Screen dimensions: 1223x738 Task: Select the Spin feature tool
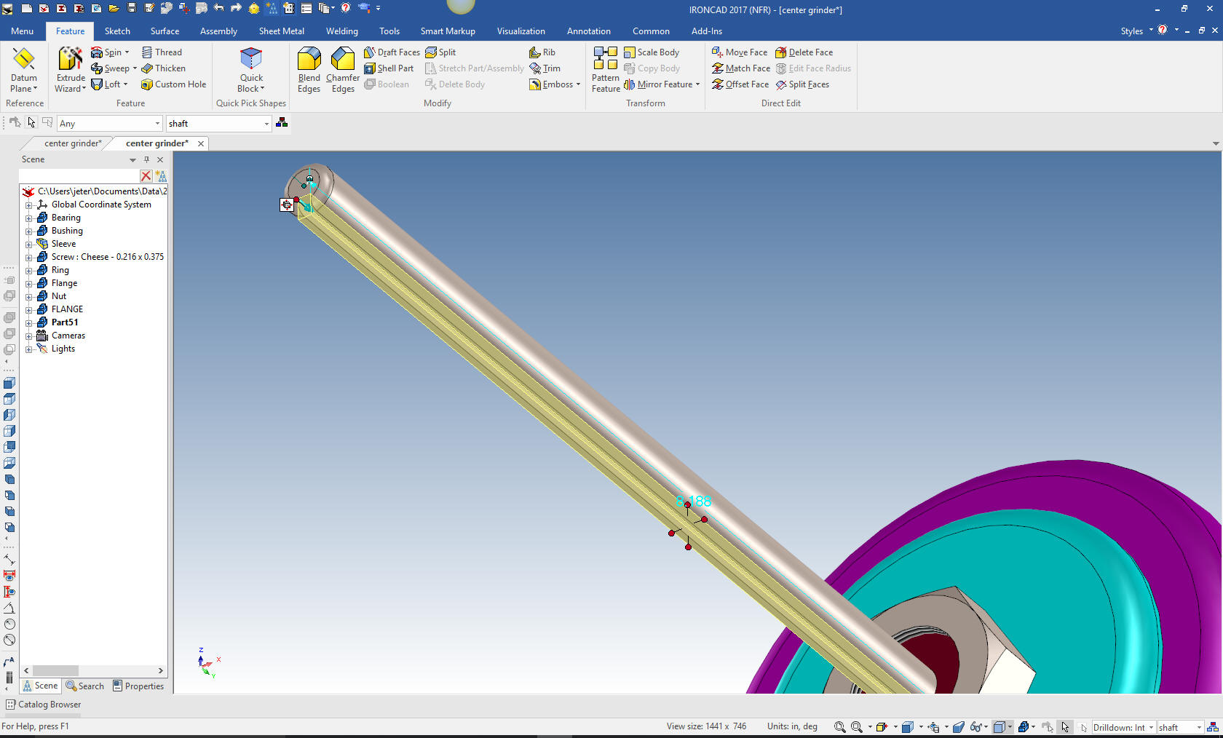[110, 52]
